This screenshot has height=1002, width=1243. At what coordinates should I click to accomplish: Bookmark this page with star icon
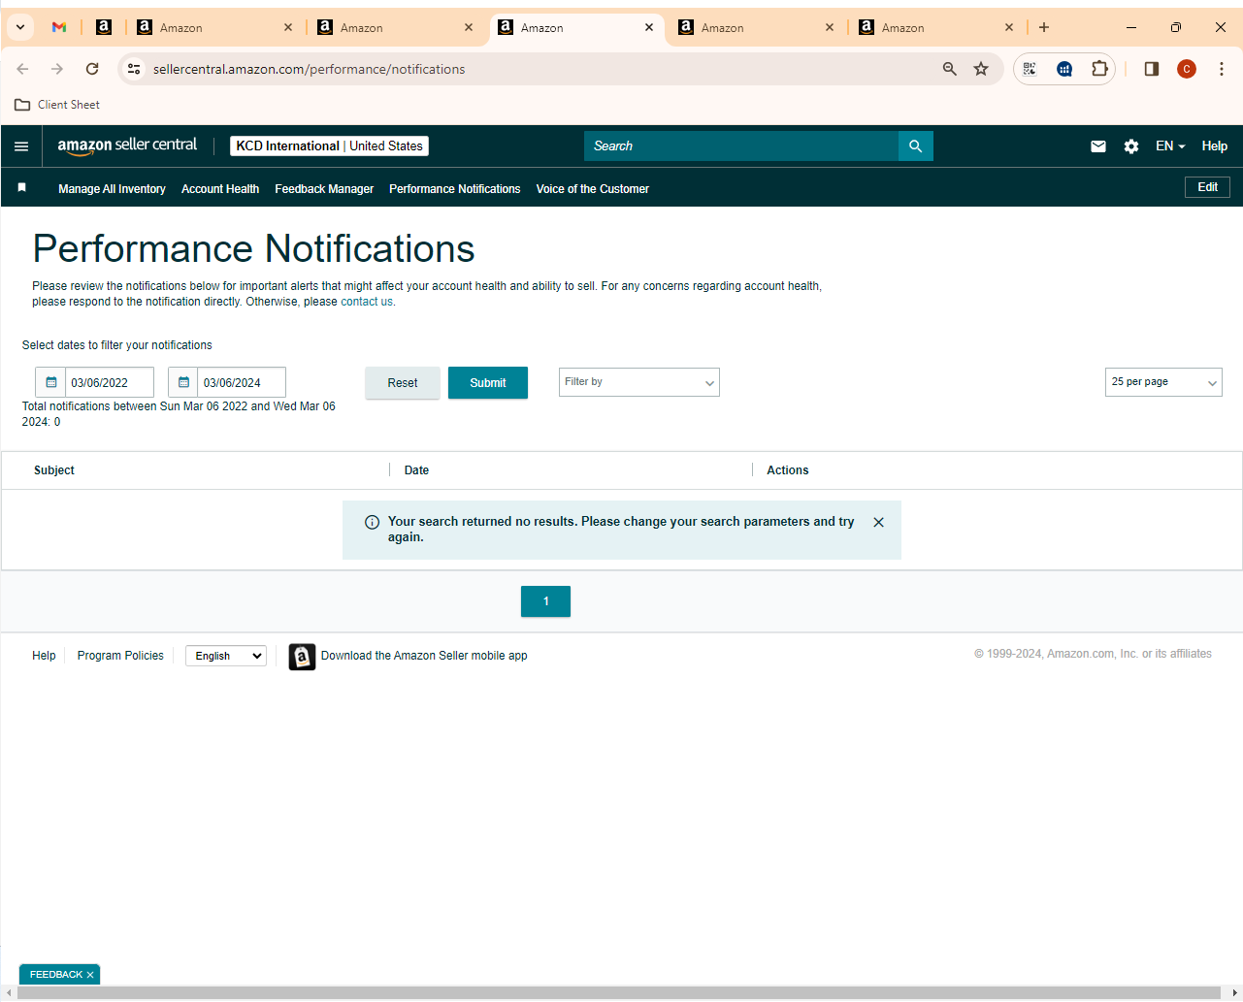(x=981, y=69)
